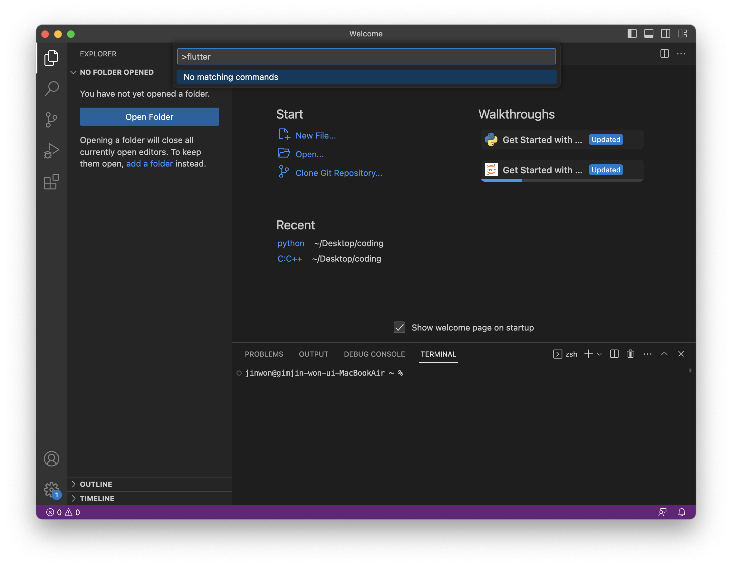Viewport: 732px width, 567px height.
Task: Click the Open... link under Start
Action: tap(309, 154)
